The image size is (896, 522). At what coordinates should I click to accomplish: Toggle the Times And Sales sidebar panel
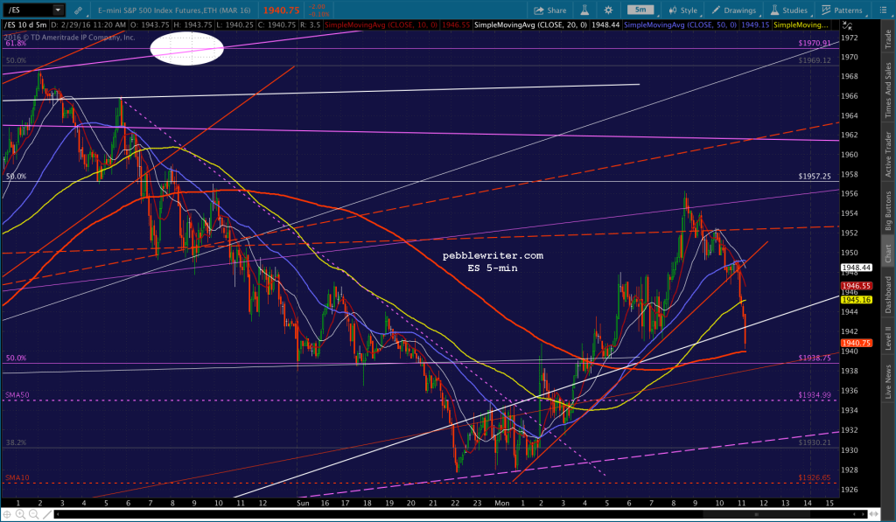pos(888,91)
